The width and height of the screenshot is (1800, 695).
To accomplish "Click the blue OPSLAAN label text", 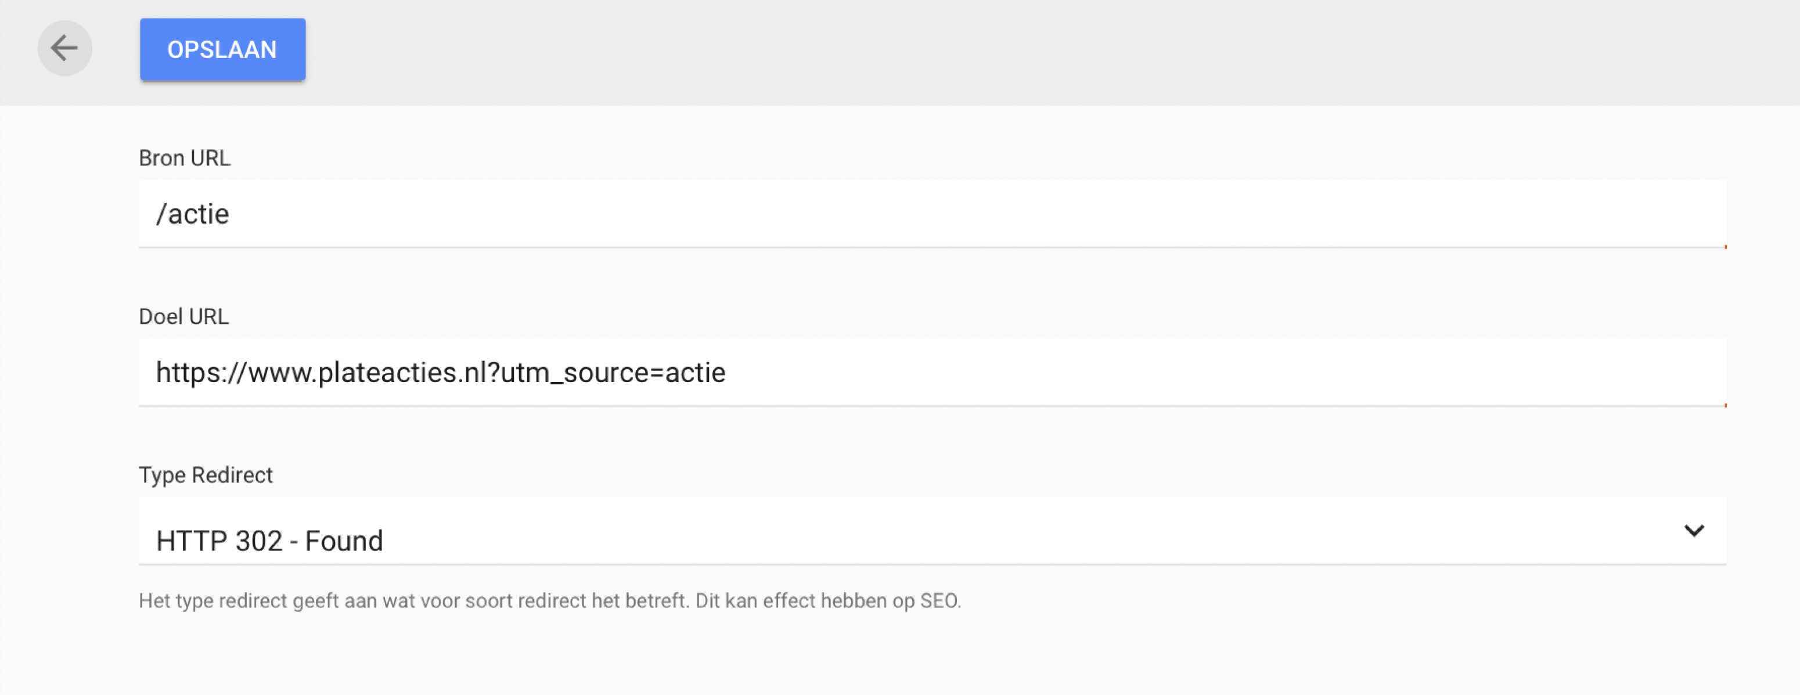I will point(222,49).
